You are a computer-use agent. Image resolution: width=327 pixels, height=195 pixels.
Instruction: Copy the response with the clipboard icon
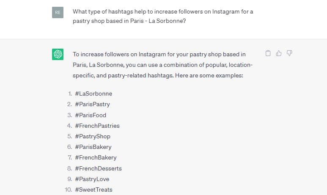pyautogui.click(x=268, y=53)
